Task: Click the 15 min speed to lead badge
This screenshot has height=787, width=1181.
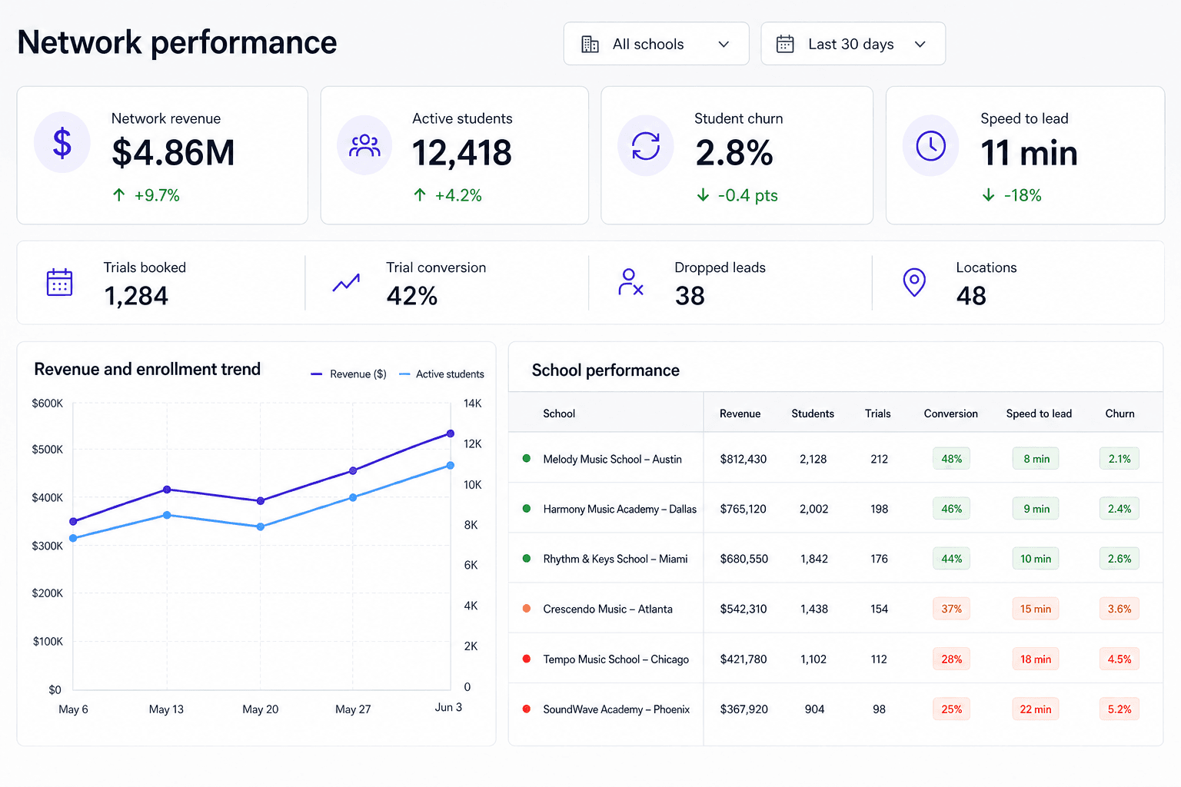Action: (1036, 609)
